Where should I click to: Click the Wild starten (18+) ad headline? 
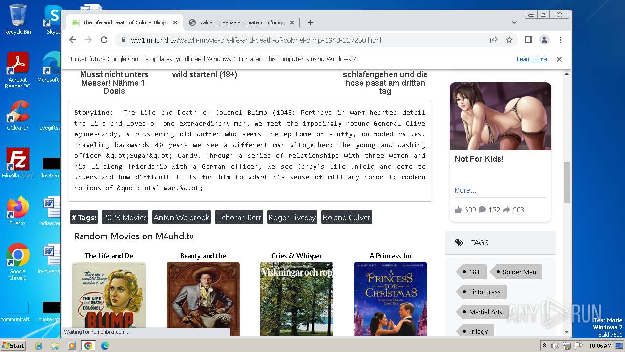point(205,74)
